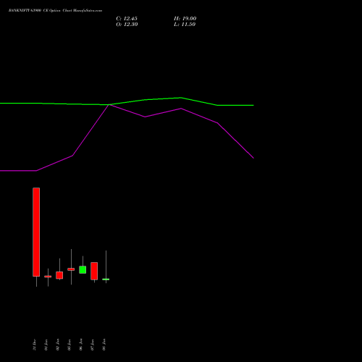Click the '06 Jan' date axis label

pos(81,345)
